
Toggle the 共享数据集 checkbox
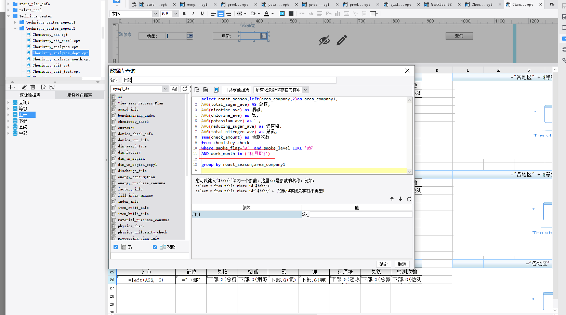pos(225,90)
